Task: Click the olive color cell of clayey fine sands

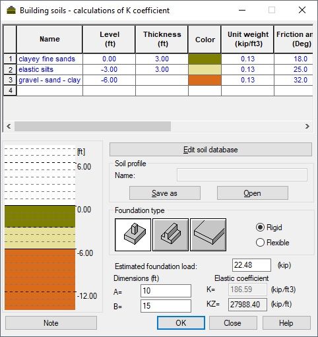Action: (205, 59)
